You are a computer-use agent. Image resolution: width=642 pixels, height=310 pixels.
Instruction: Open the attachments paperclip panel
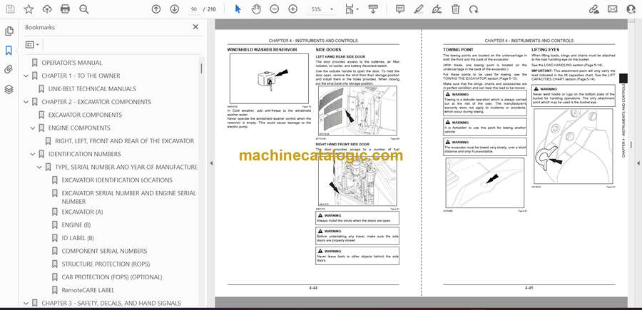tap(9, 70)
